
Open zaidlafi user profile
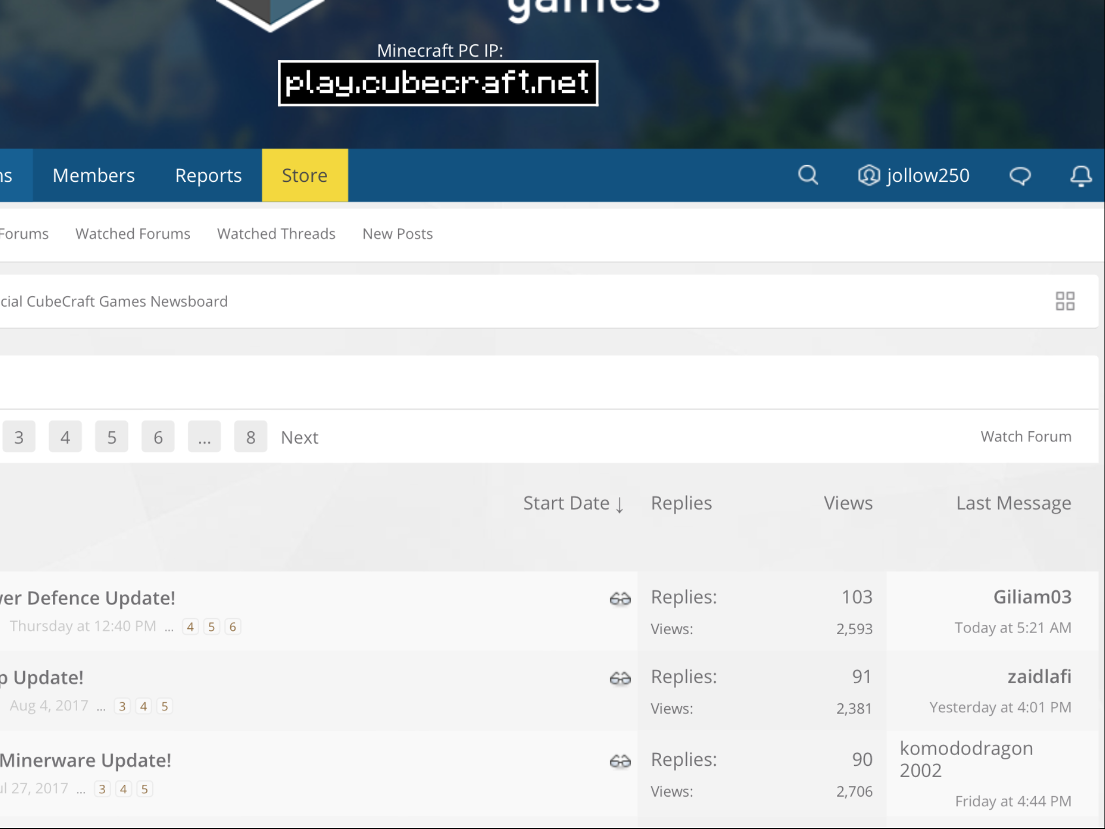point(1039,676)
